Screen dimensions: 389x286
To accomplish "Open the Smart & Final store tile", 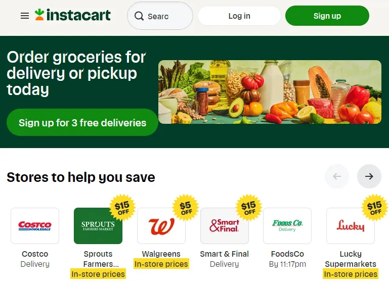I will coord(224,226).
